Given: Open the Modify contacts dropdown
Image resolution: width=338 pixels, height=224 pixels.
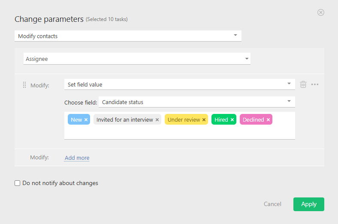Looking at the screenshot, I should coord(128,36).
